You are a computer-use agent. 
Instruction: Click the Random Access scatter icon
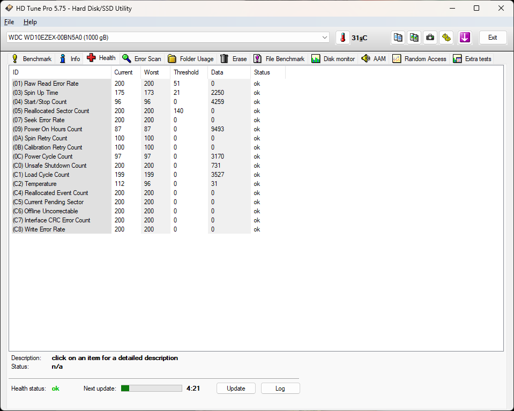[397, 58]
